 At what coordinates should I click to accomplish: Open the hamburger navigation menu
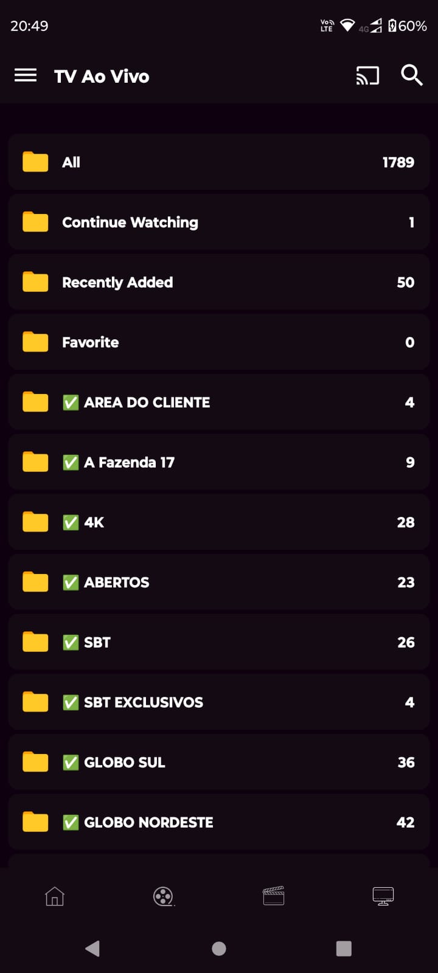[26, 75]
